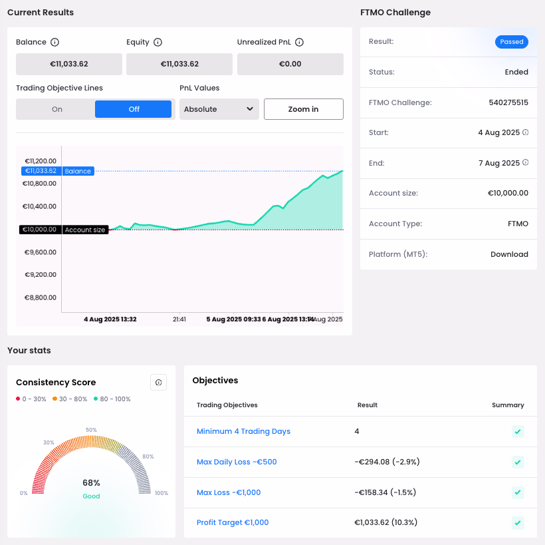Image resolution: width=545 pixels, height=545 pixels.
Task: Show info for End date 7 Aug 2025
Action: pos(526,162)
